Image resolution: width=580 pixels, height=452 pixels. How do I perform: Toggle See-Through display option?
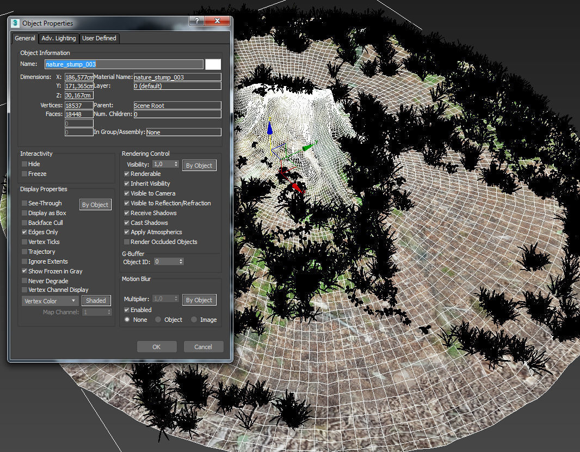(24, 203)
